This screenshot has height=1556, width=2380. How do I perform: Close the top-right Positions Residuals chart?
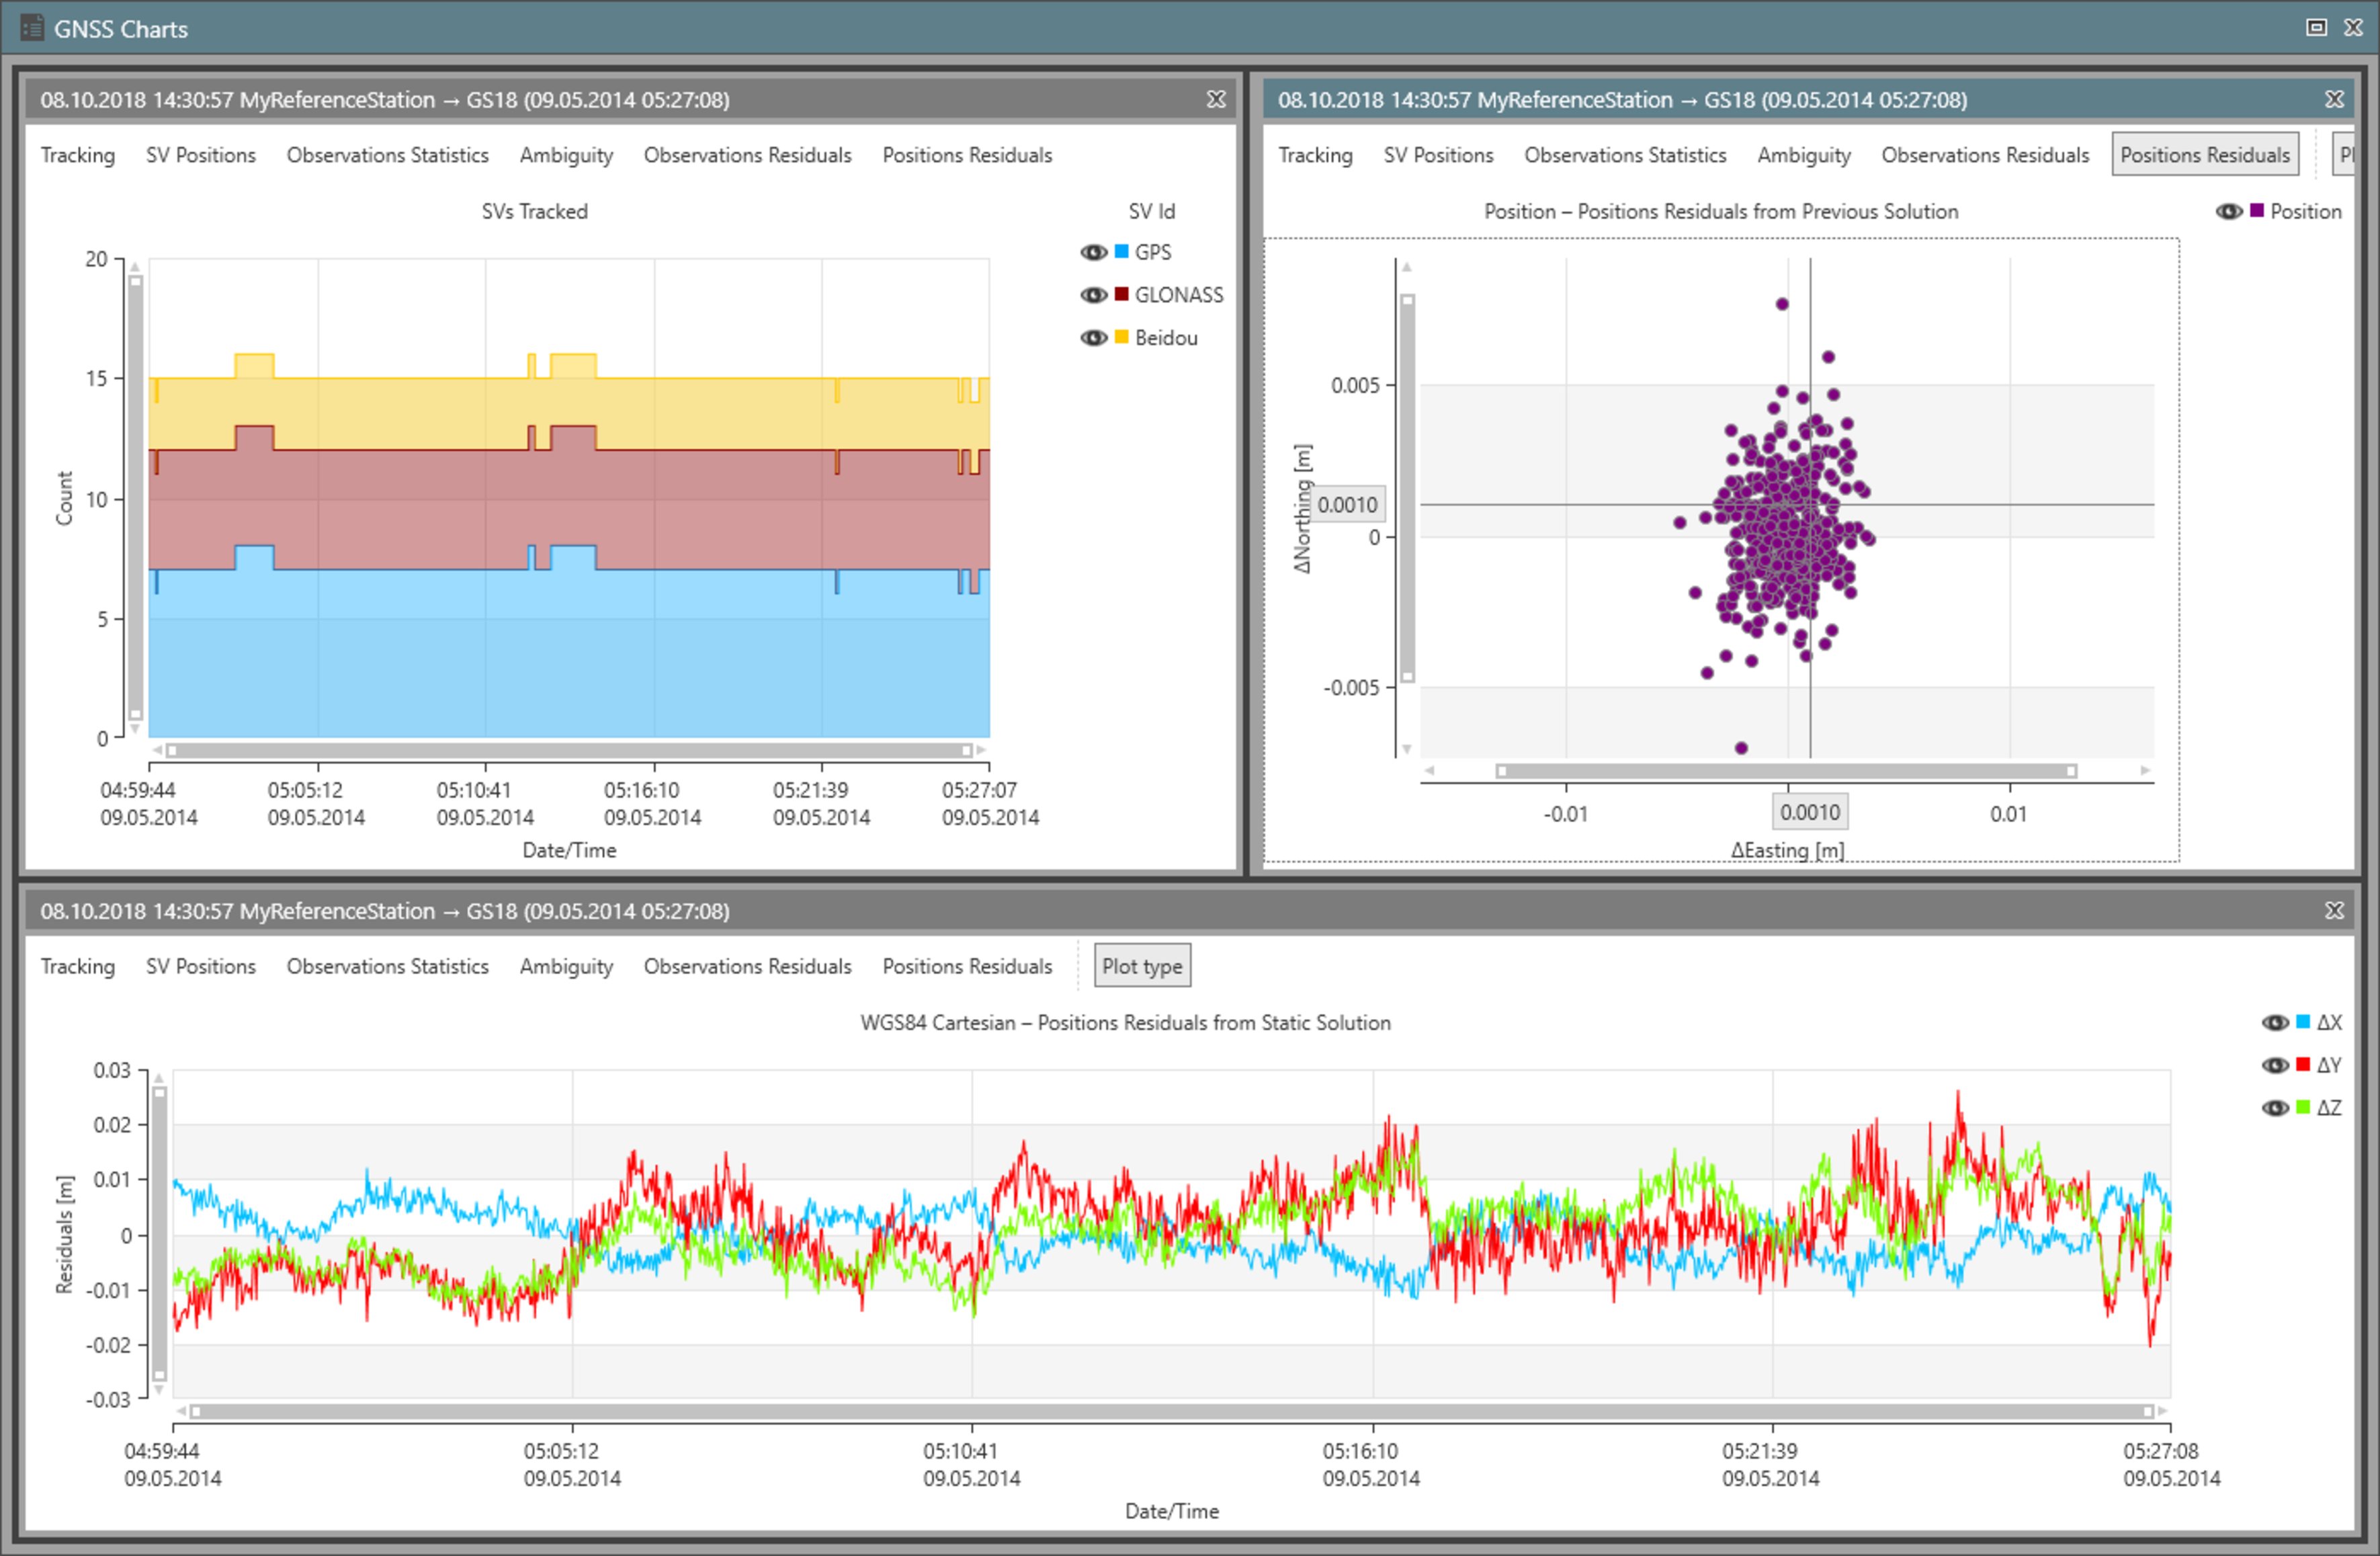click(2334, 99)
